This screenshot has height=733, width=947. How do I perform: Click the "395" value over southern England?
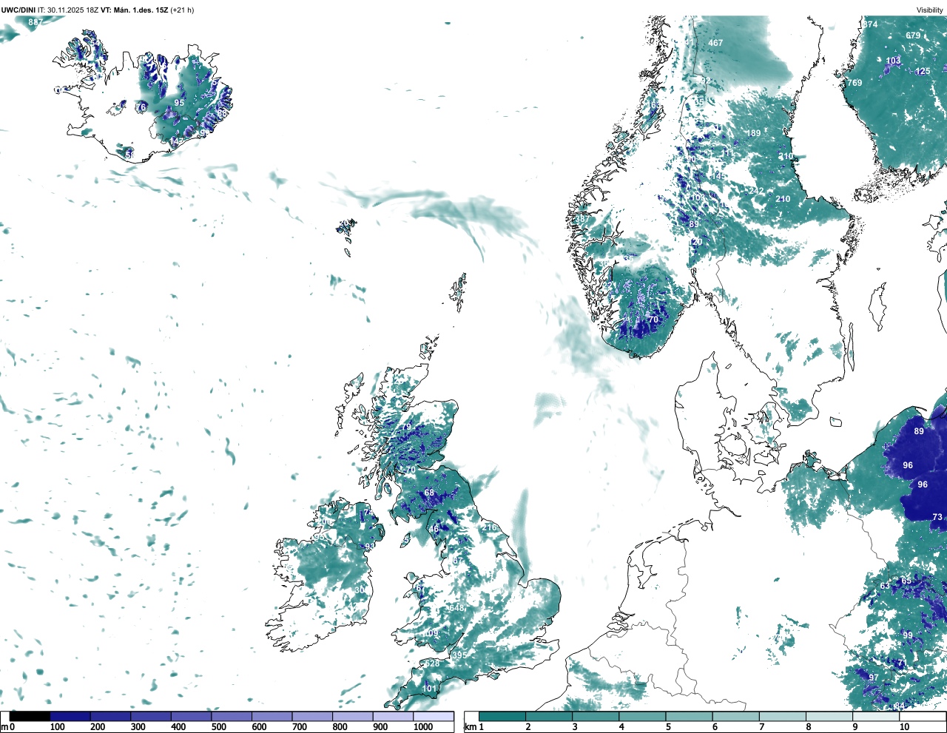459,655
